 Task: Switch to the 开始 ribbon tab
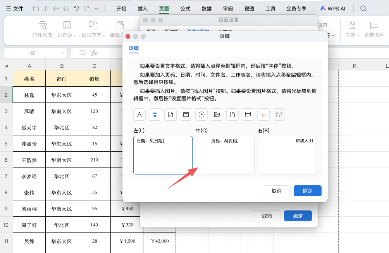point(121,9)
